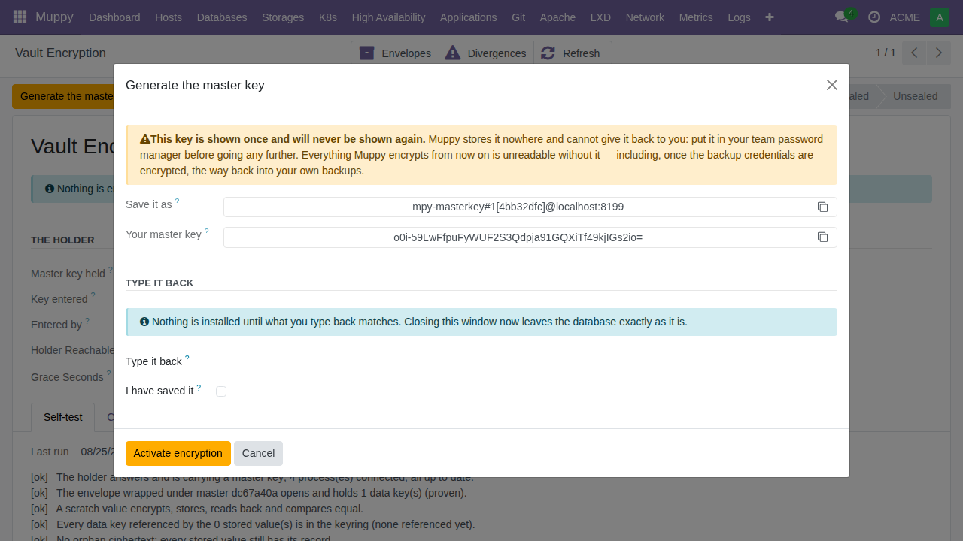Click the 'THE HOLDER' section heading
Viewport: 963px width, 541px height.
pyautogui.click(x=62, y=240)
